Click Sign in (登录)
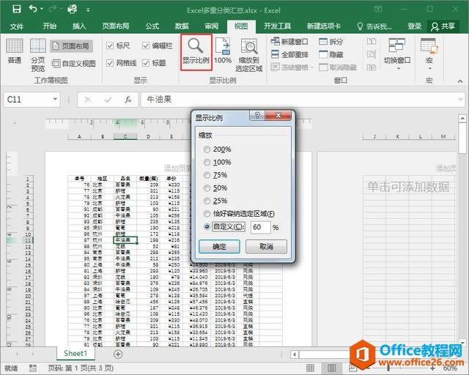Viewport: 469px width, 375px height. [x=414, y=26]
